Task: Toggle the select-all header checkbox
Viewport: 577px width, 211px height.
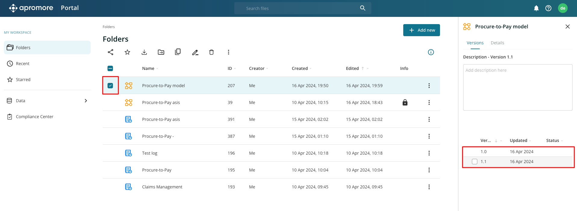Action: click(x=110, y=68)
